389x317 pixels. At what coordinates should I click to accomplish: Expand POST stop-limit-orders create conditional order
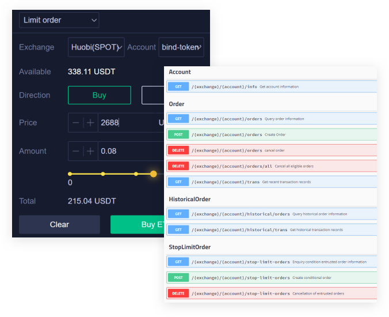pos(272,278)
